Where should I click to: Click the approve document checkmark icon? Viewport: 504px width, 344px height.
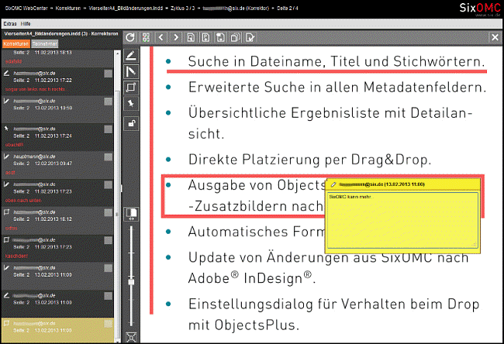click(250, 38)
